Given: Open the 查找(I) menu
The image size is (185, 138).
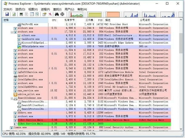Looking at the screenshot, I should point(57,10).
